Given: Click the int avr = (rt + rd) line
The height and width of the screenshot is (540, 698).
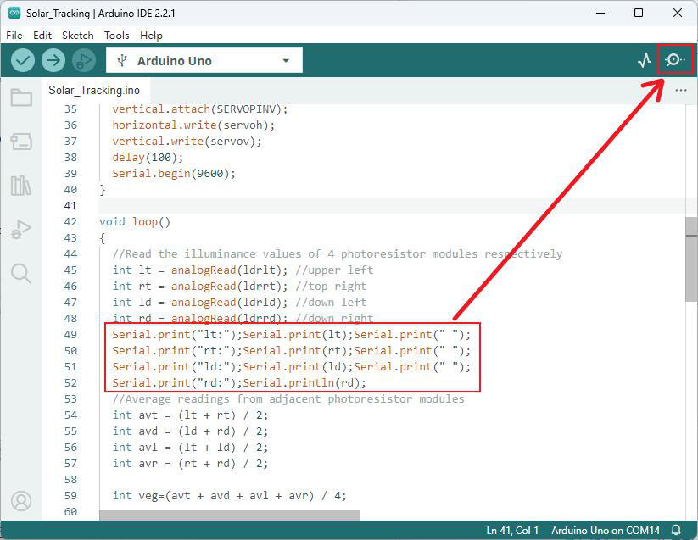Looking at the screenshot, I should (190, 464).
